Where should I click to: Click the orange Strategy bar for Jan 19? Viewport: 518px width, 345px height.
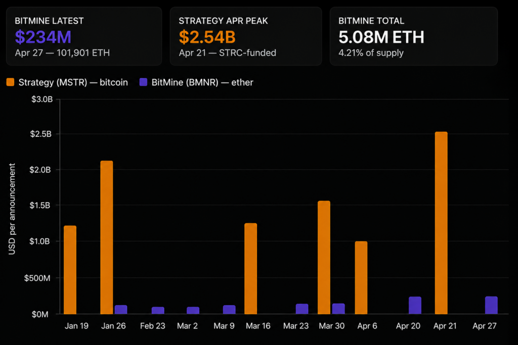click(70, 270)
